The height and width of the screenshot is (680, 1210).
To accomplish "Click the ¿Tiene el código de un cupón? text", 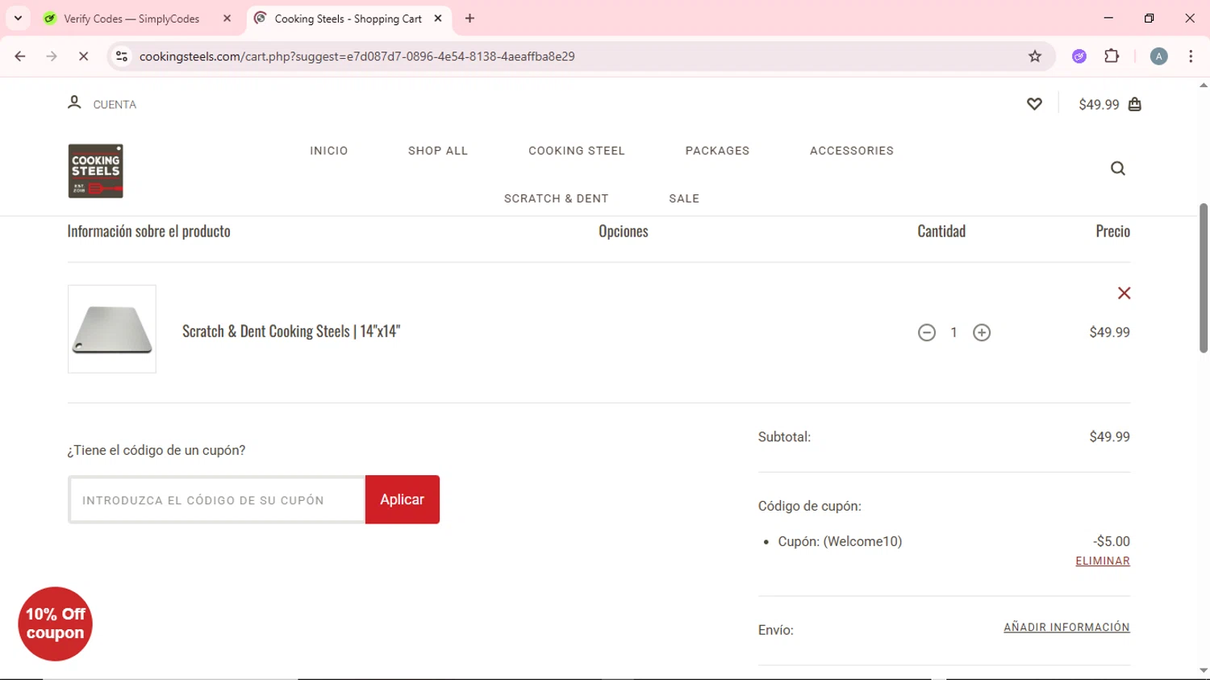I will pyautogui.click(x=156, y=450).
